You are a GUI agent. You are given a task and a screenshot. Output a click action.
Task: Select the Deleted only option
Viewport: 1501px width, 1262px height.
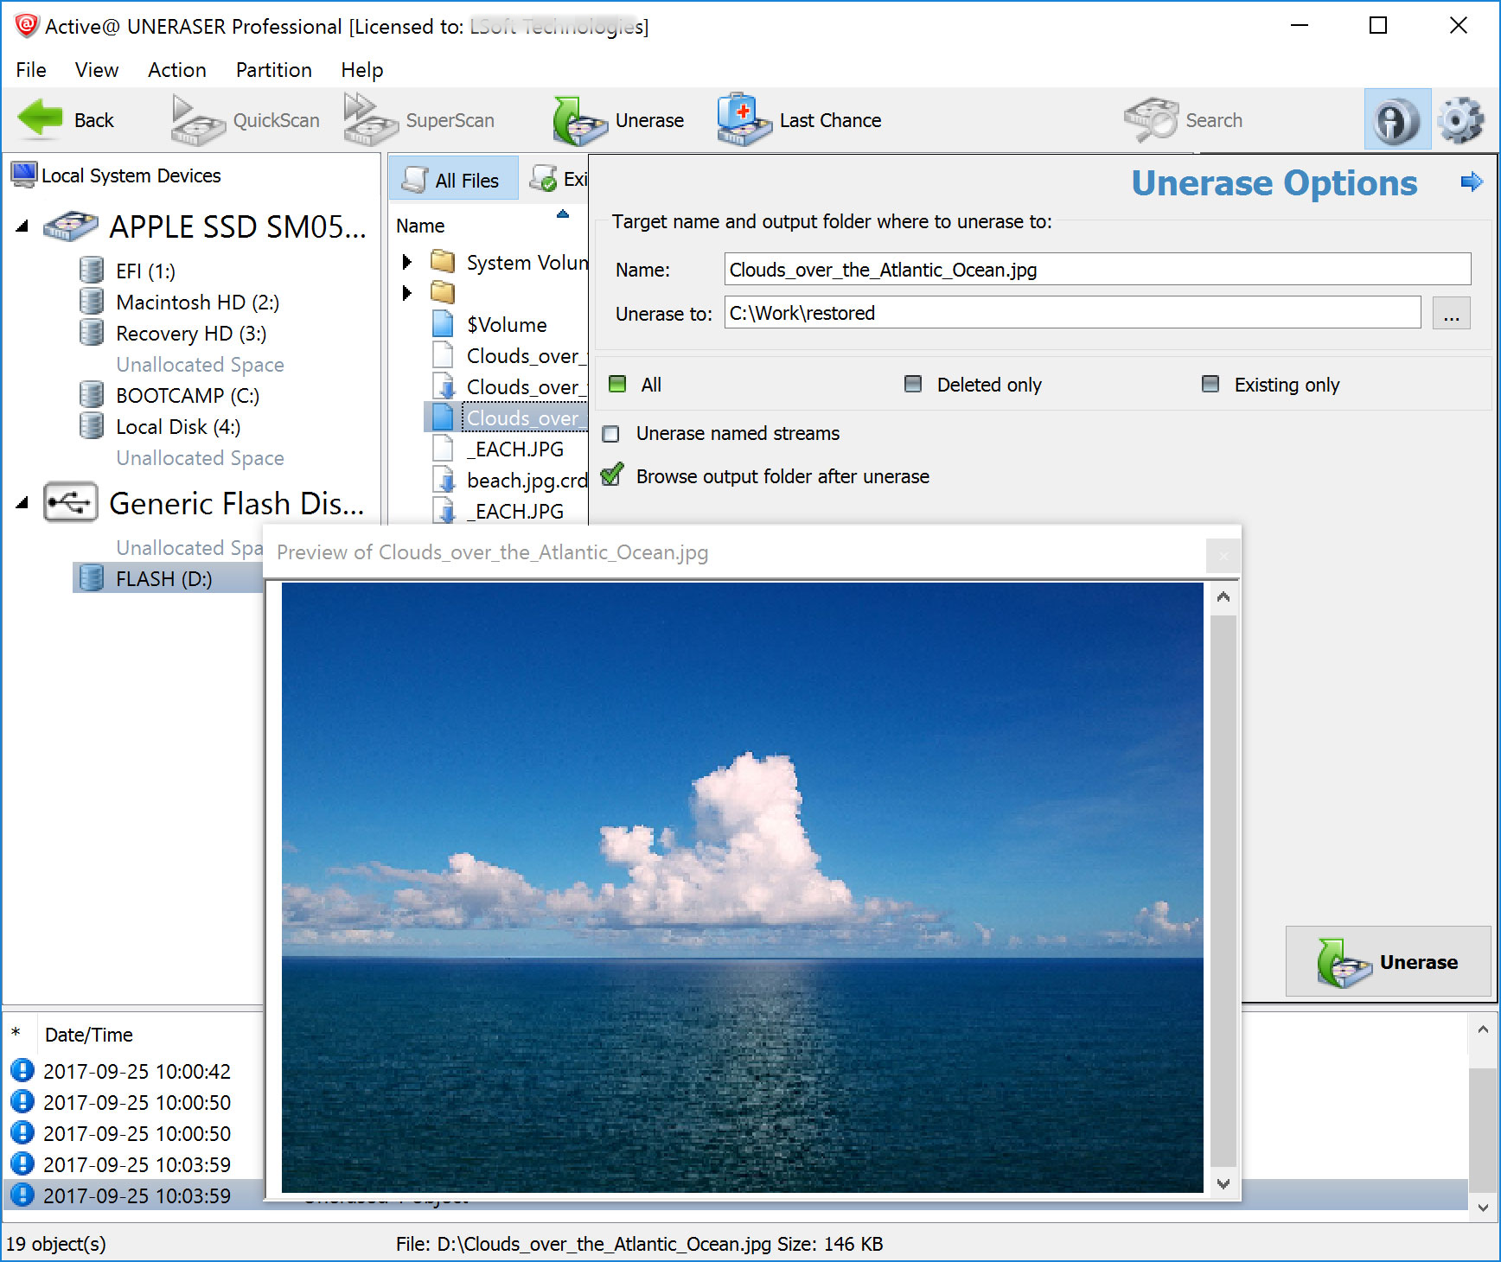[913, 385]
